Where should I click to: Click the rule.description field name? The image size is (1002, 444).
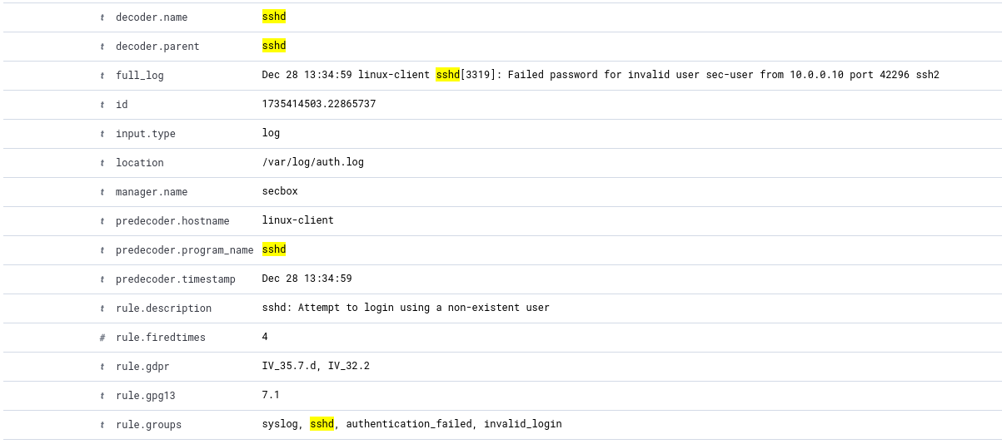click(163, 308)
